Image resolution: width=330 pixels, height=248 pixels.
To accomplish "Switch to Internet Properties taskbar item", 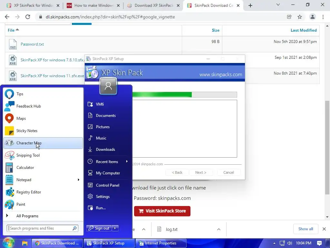I will (161, 243).
